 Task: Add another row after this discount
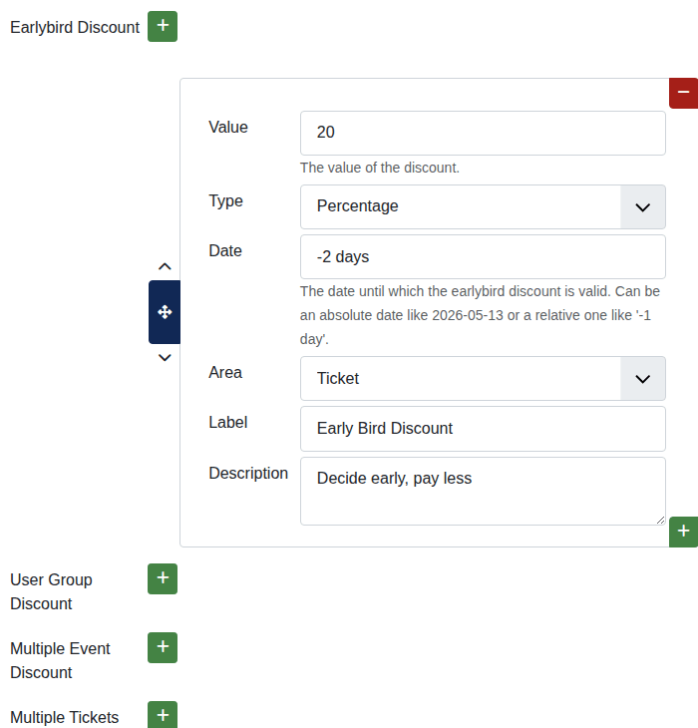(x=683, y=532)
